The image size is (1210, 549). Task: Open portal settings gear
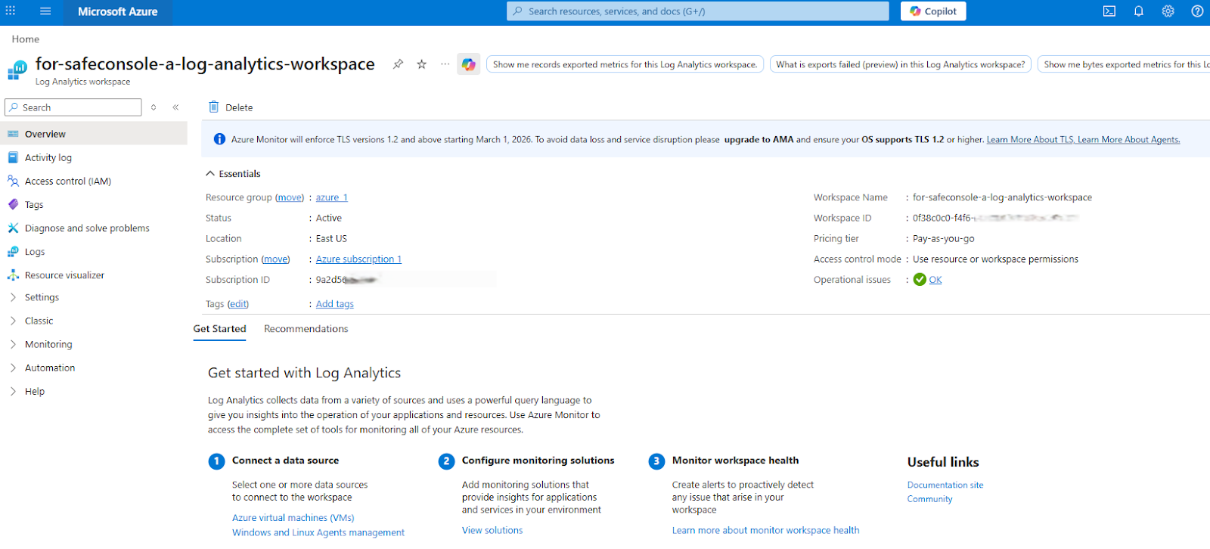coord(1168,11)
